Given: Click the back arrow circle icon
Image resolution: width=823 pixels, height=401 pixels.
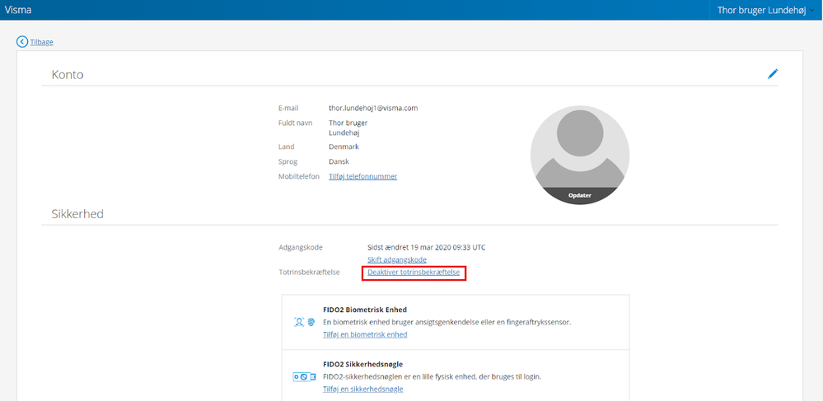Looking at the screenshot, I should [x=22, y=42].
